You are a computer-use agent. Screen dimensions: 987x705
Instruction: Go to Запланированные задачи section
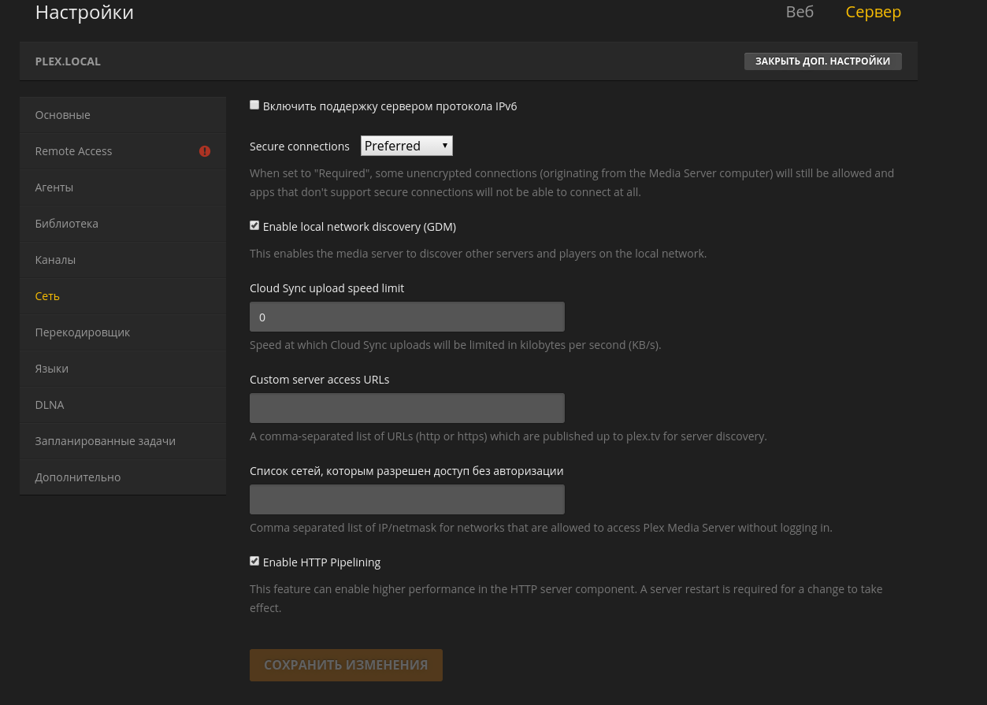coord(106,441)
